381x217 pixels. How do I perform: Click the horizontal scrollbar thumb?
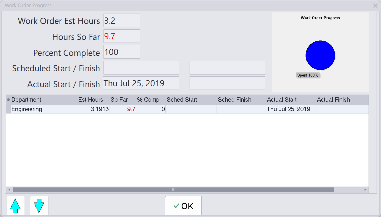point(173,190)
